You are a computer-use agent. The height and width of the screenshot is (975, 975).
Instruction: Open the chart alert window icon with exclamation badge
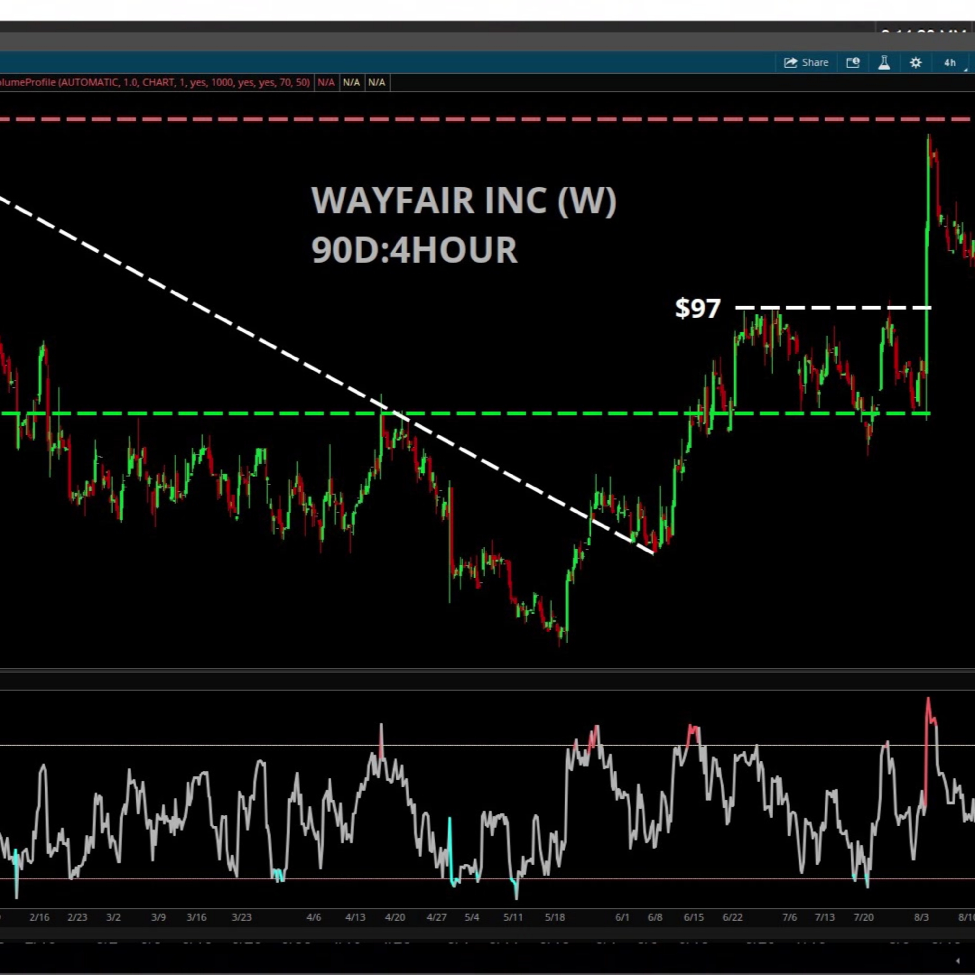[853, 63]
